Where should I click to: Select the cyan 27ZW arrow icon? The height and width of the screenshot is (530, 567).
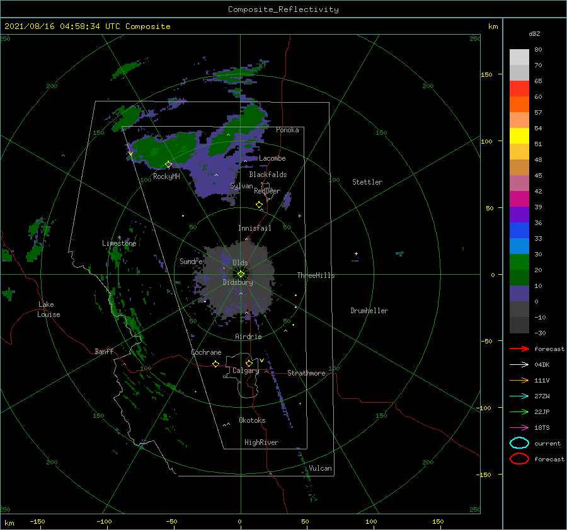point(519,396)
